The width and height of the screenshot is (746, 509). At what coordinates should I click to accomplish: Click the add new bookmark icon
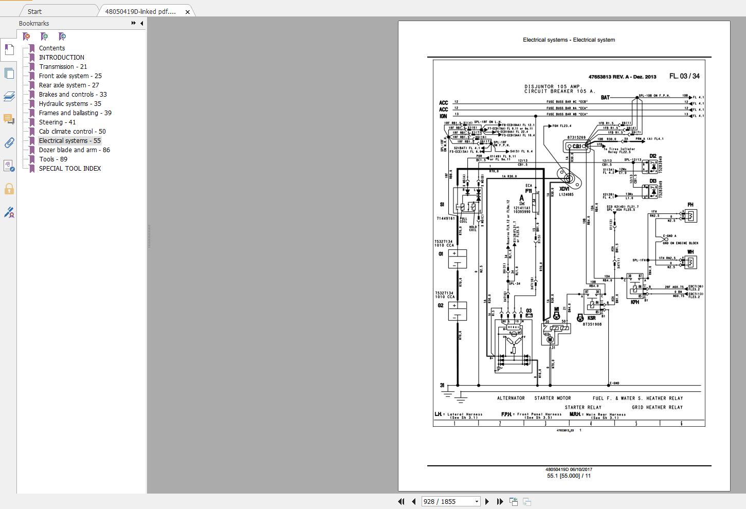point(44,37)
